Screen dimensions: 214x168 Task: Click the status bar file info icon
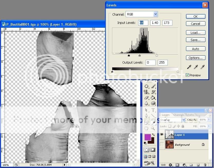click(16, 165)
